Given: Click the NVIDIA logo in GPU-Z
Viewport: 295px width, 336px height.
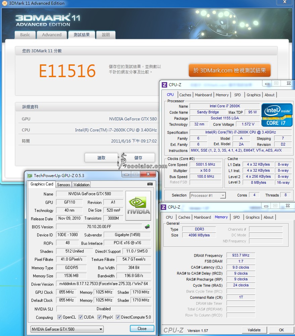Looking at the screenshot, I should click(138, 206).
